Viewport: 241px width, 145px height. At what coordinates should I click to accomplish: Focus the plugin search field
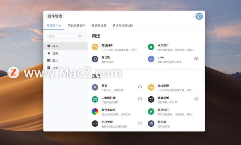(x=65, y=36)
